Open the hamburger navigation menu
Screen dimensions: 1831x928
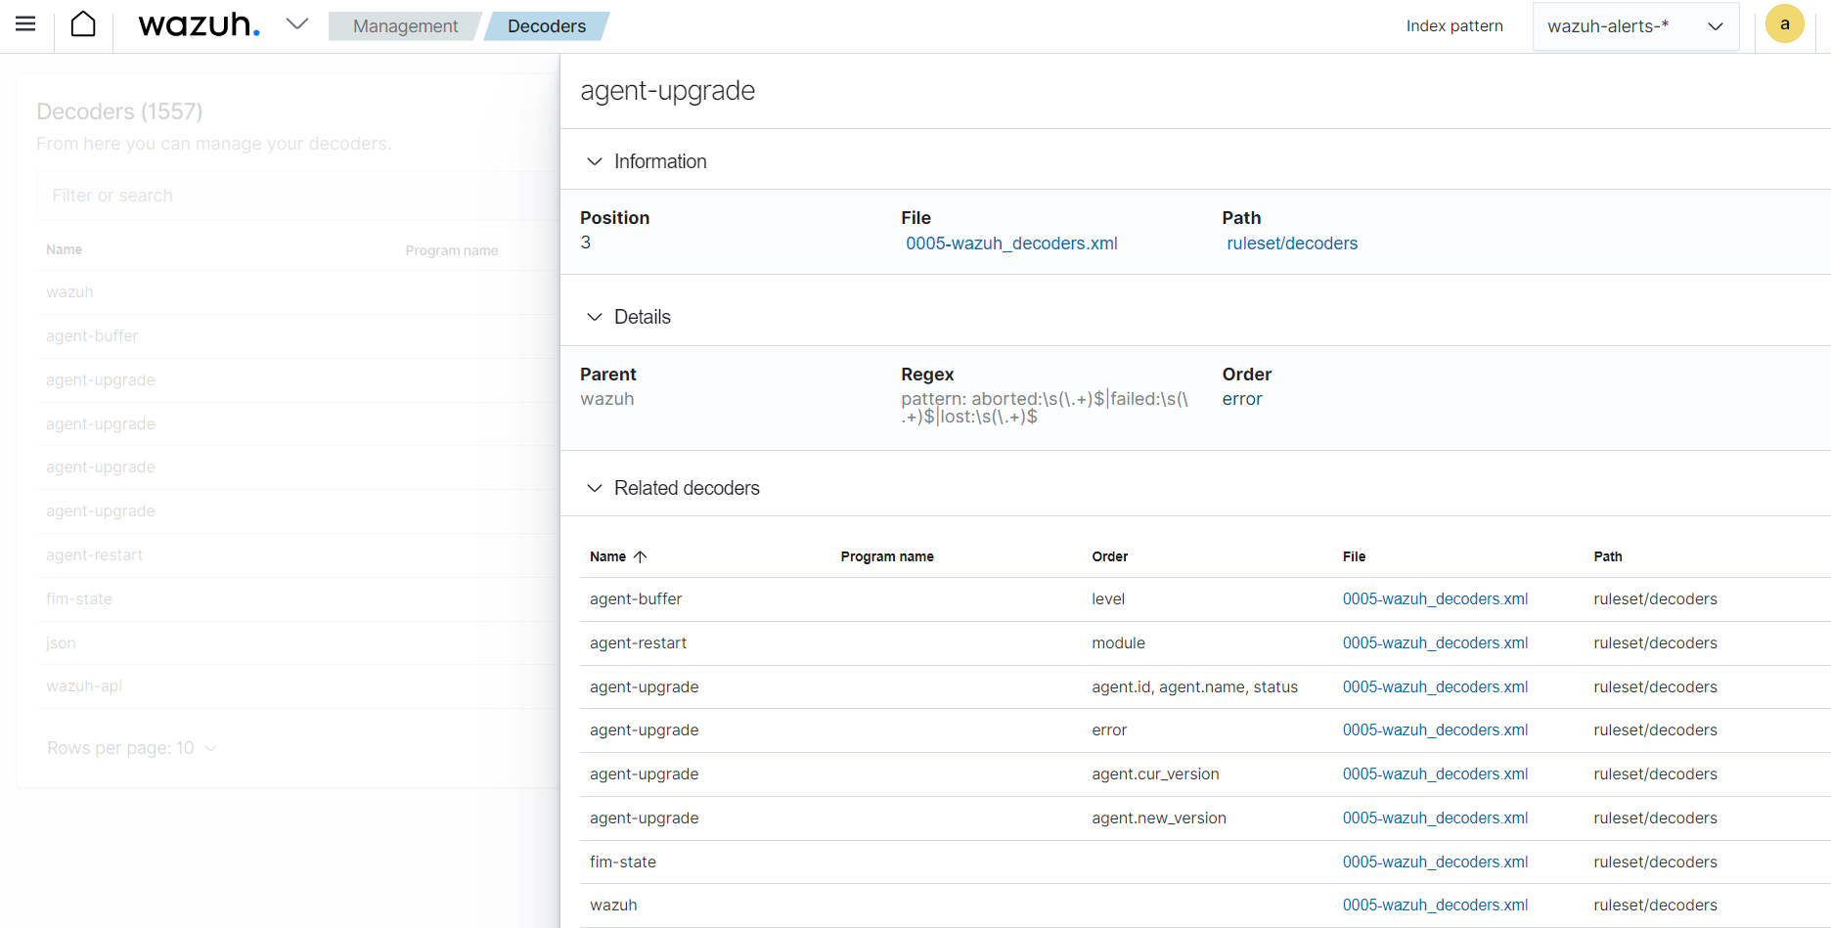tap(25, 24)
